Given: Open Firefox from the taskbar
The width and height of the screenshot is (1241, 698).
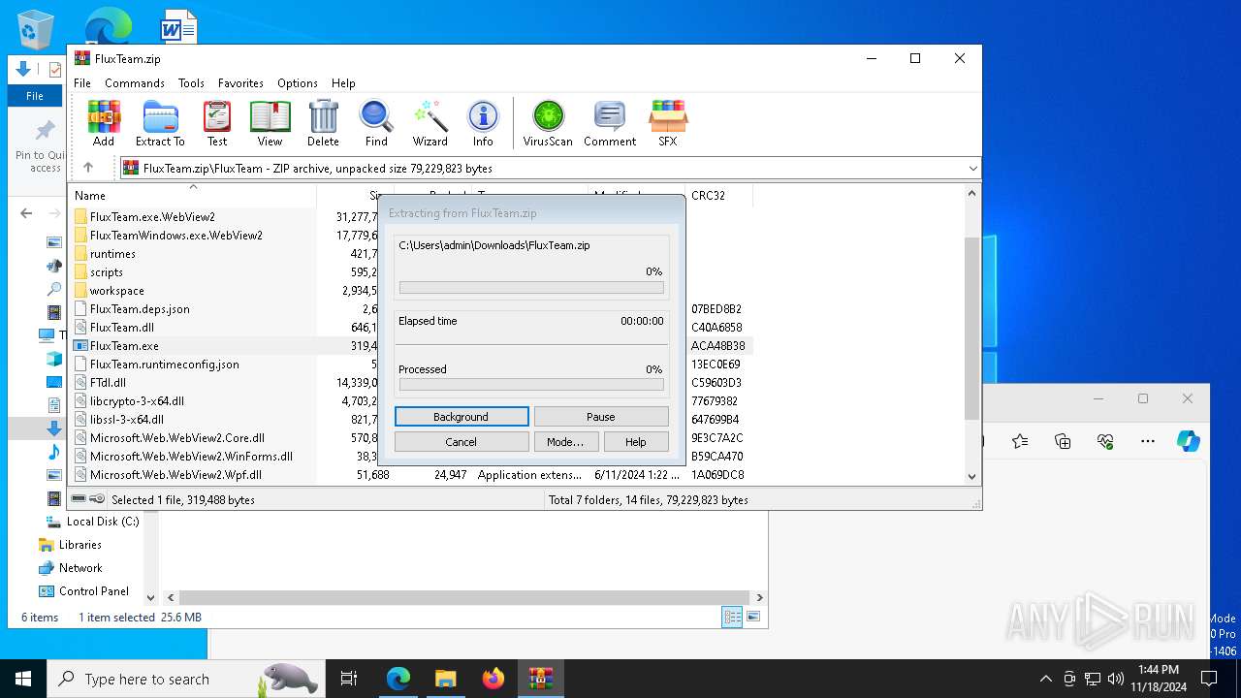Looking at the screenshot, I should point(493,679).
